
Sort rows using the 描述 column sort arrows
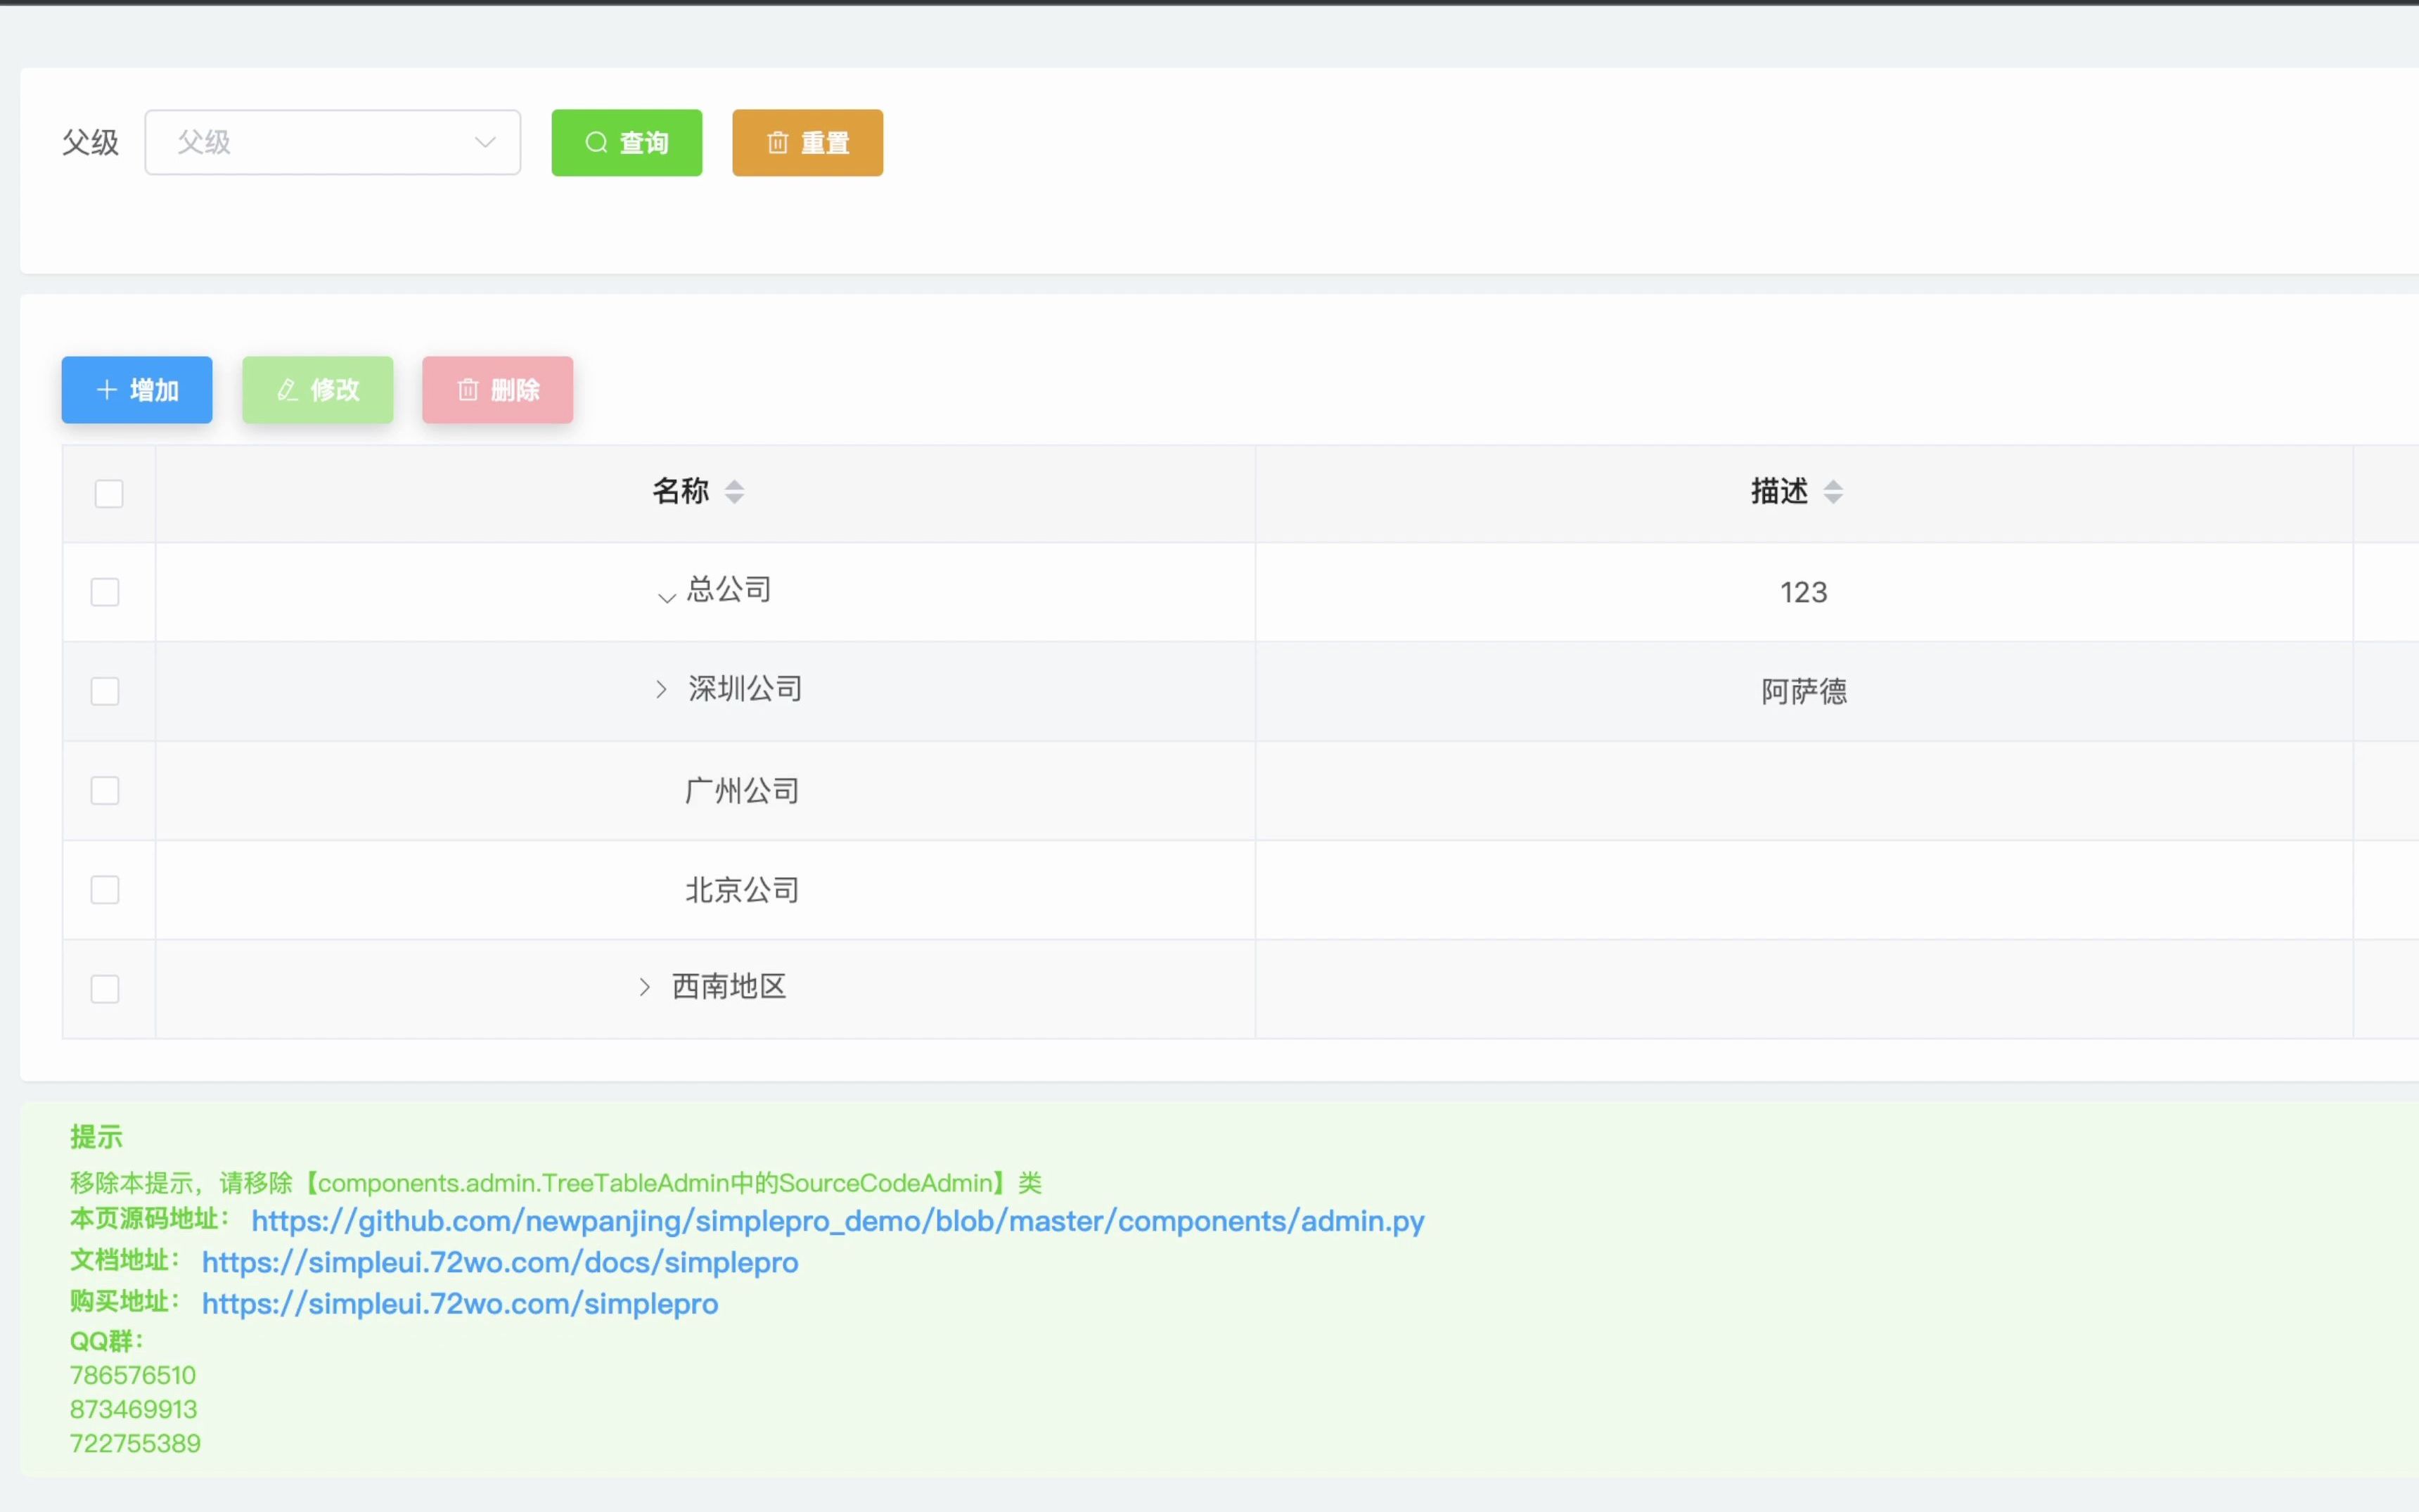tap(1835, 491)
